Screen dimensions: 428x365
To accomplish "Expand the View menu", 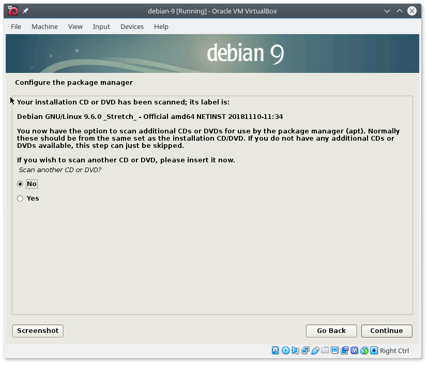I will coord(75,26).
